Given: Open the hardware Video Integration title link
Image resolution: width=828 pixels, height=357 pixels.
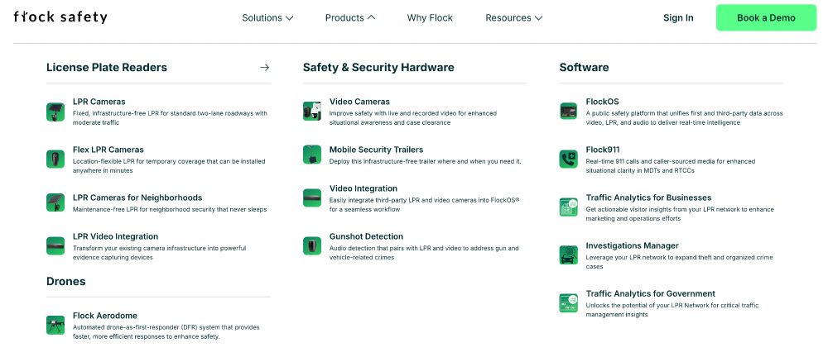Looking at the screenshot, I should pyautogui.click(x=363, y=188).
